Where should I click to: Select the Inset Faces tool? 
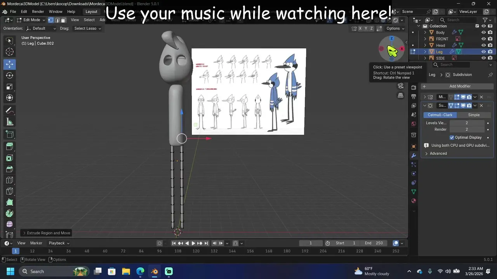tap(10, 158)
